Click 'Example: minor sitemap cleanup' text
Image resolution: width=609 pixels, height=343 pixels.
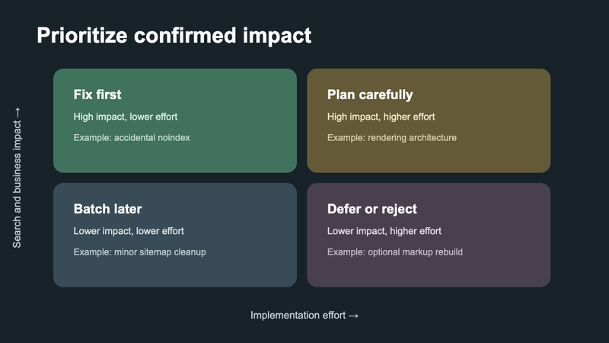(140, 252)
